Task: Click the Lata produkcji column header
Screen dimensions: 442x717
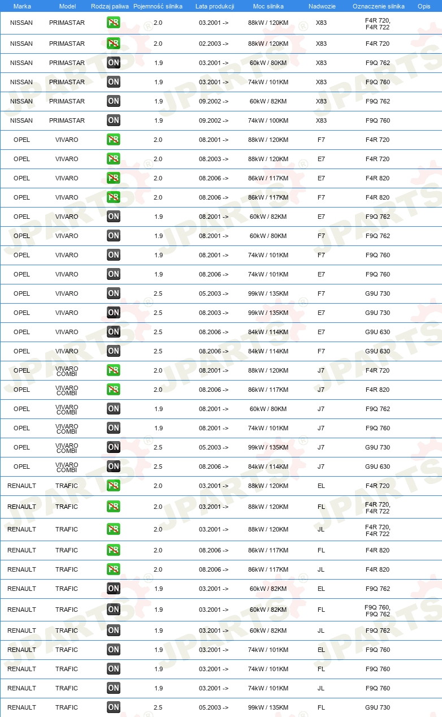Action: pyautogui.click(x=215, y=6)
